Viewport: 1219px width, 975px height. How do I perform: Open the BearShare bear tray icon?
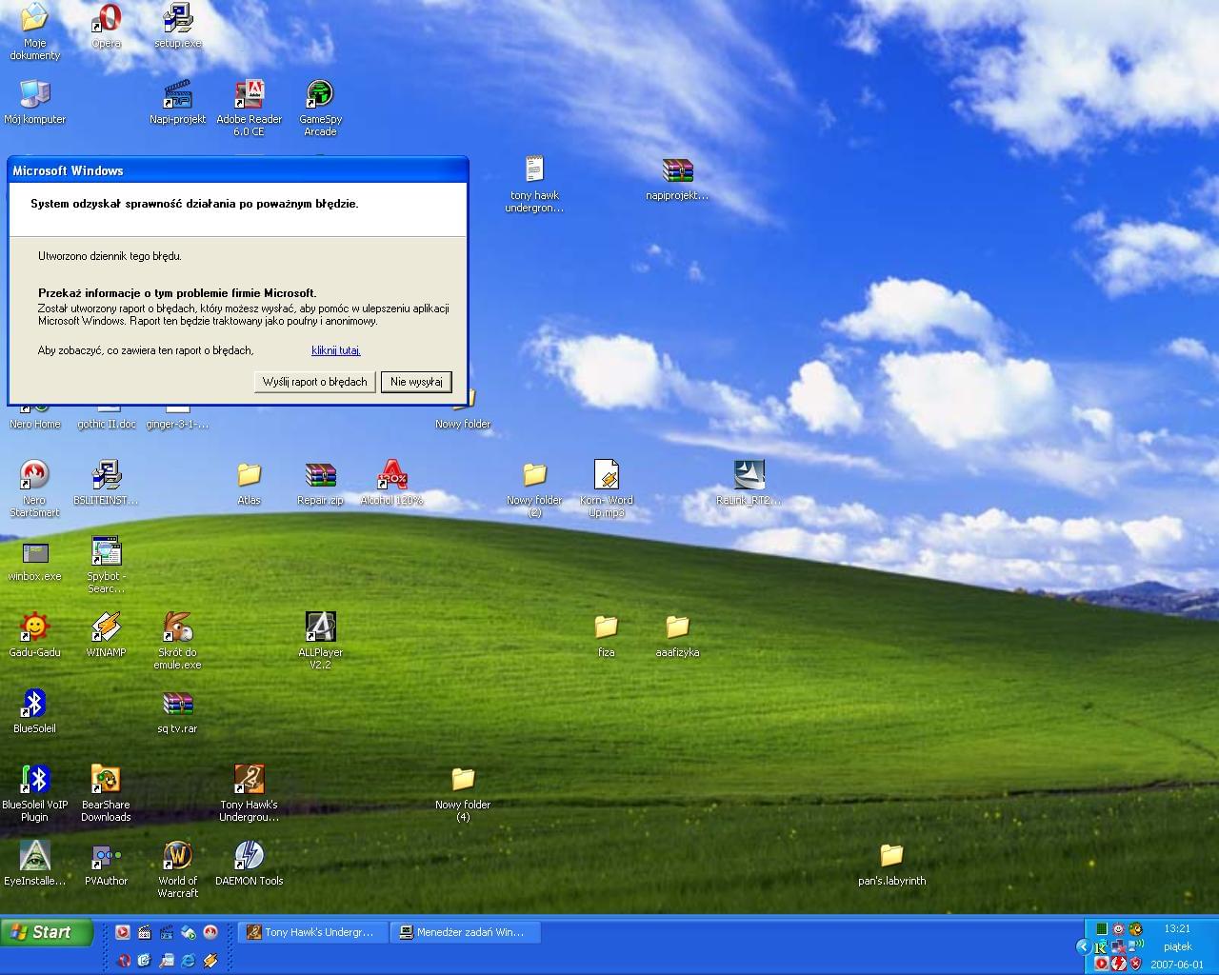(1135, 928)
